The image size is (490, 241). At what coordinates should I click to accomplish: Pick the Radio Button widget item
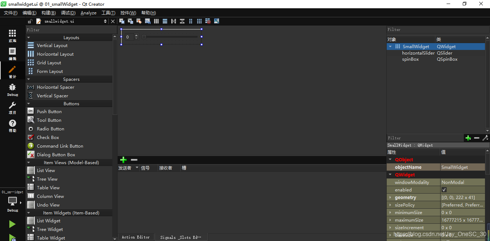pyautogui.click(x=69, y=129)
